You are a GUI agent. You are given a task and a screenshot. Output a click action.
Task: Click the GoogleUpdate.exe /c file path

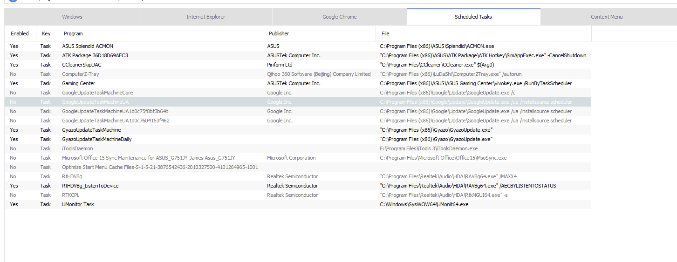[447, 93]
